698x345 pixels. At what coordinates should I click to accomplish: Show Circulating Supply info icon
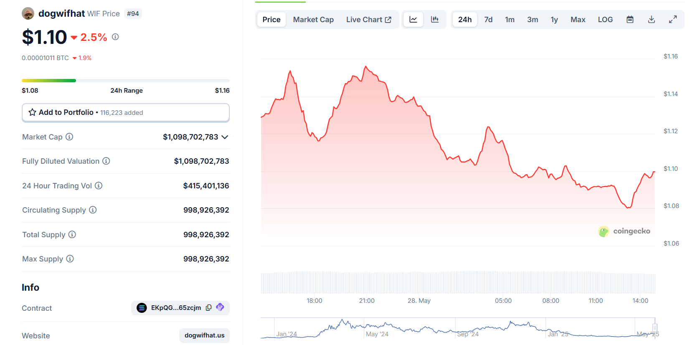point(93,210)
